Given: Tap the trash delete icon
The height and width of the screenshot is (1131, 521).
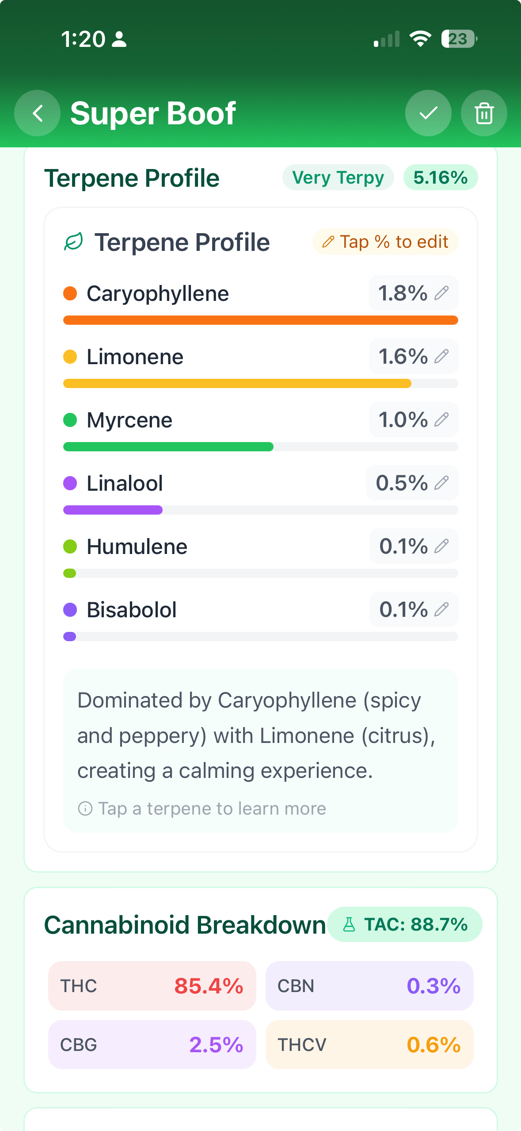Looking at the screenshot, I should (x=484, y=113).
